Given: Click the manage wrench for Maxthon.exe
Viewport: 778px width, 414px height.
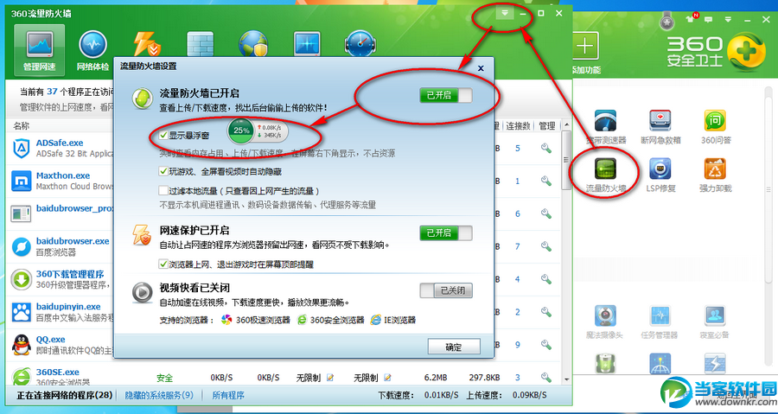Looking at the screenshot, I should [x=546, y=181].
